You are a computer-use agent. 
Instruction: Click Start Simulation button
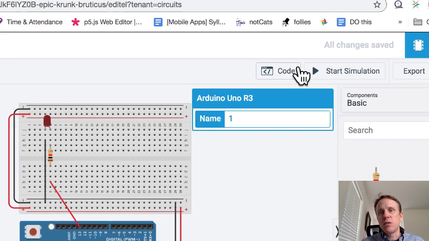[x=345, y=71]
